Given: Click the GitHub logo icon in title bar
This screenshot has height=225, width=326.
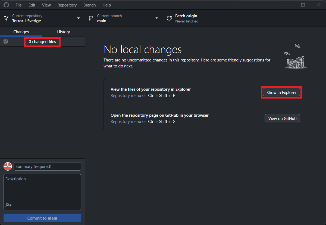Looking at the screenshot, I should 6,5.
